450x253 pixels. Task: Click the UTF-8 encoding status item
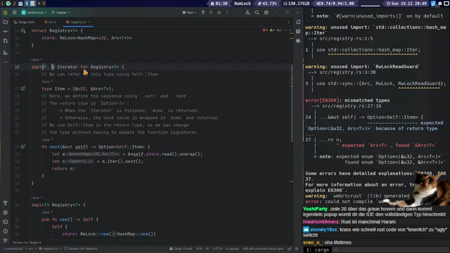(217, 249)
